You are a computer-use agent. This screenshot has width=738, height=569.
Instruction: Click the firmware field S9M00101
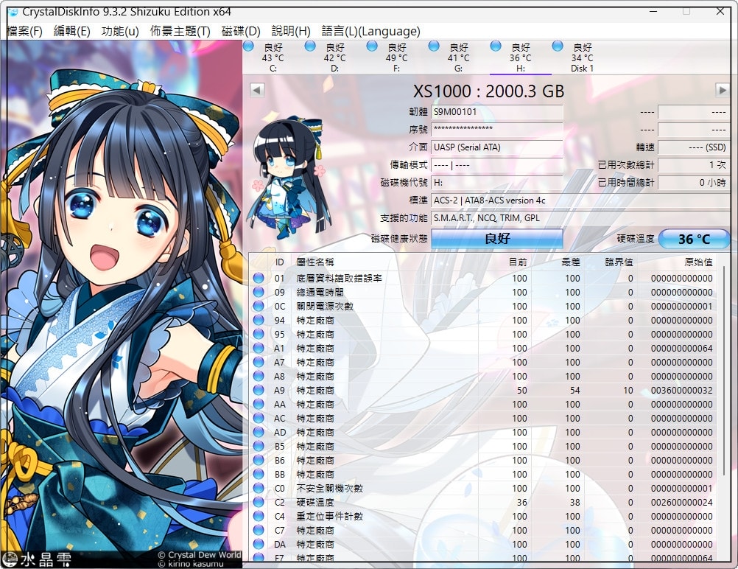click(x=497, y=112)
